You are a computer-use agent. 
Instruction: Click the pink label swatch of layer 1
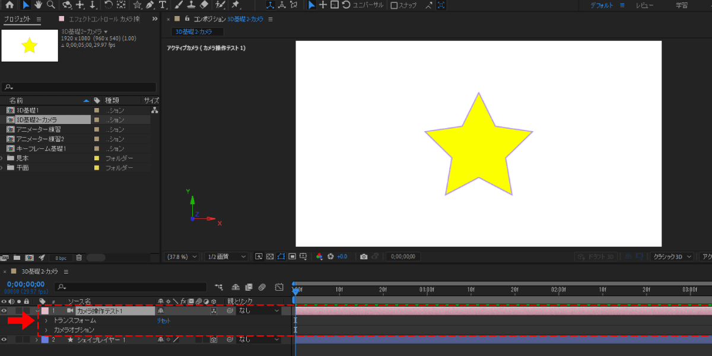click(44, 310)
